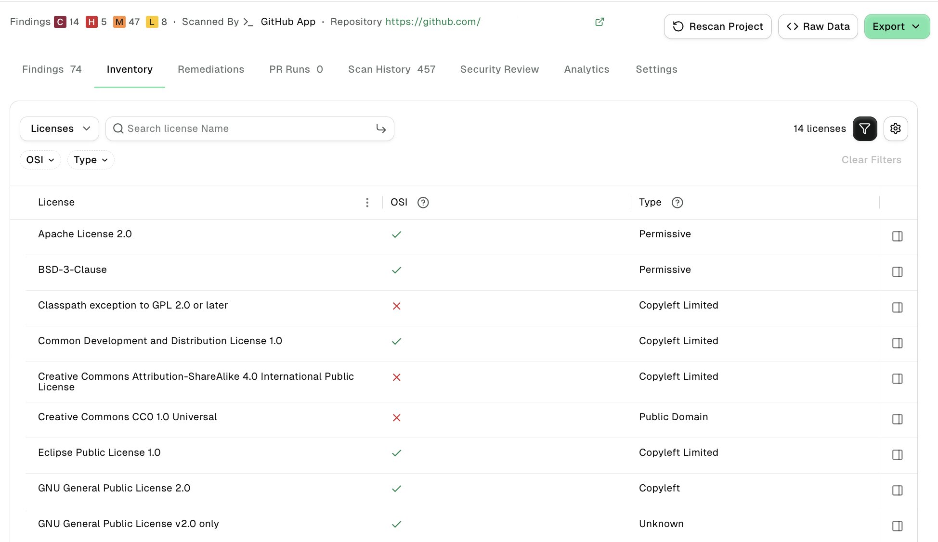The image size is (938, 542).
Task: Click the Raw Data button
Action: coord(818,26)
